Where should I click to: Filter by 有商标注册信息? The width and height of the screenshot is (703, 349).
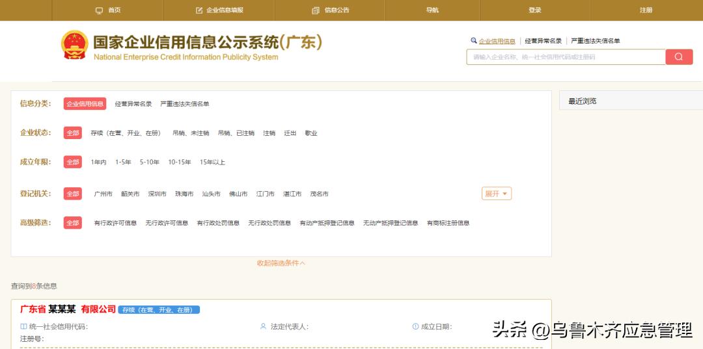pos(448,223)
